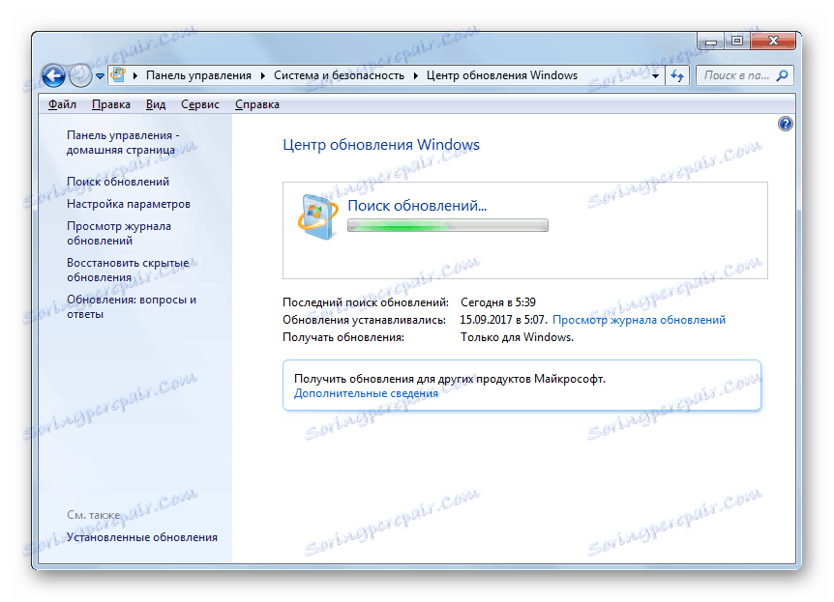Open Установленные обновления link
This screenshot has height=602, width=834.
[x=142, y=537]
